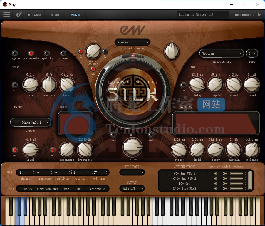
Task: Adjust D#0- Stac RRx8 volume slider
Action: click(x=238, y=188)
